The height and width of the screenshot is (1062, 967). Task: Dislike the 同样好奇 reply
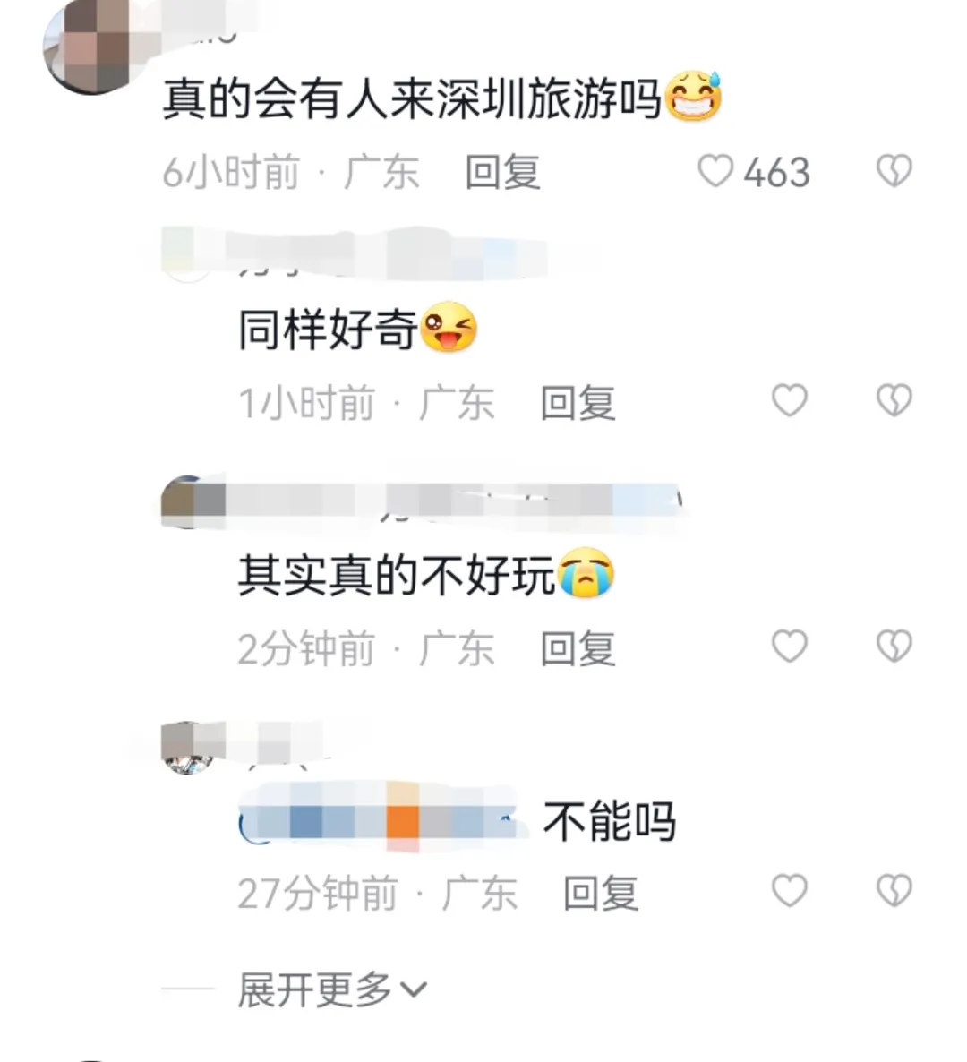pyautogui.click(x=894, y=400)
